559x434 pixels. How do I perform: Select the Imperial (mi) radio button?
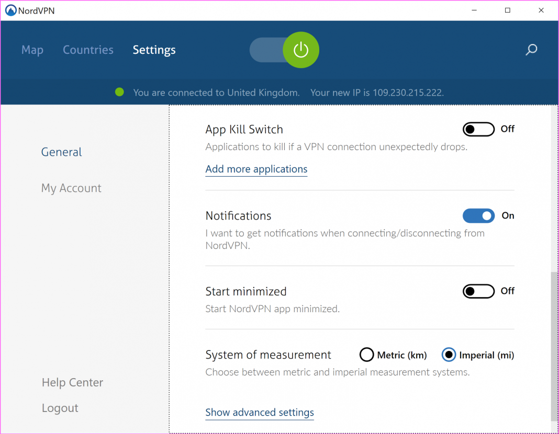pyautogui.click(x=449, y=355)
